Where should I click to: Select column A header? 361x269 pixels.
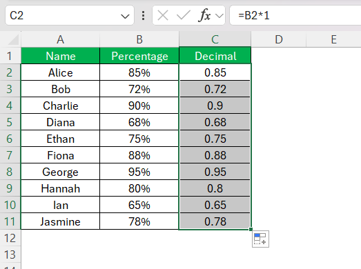click(x=60, y=39)
